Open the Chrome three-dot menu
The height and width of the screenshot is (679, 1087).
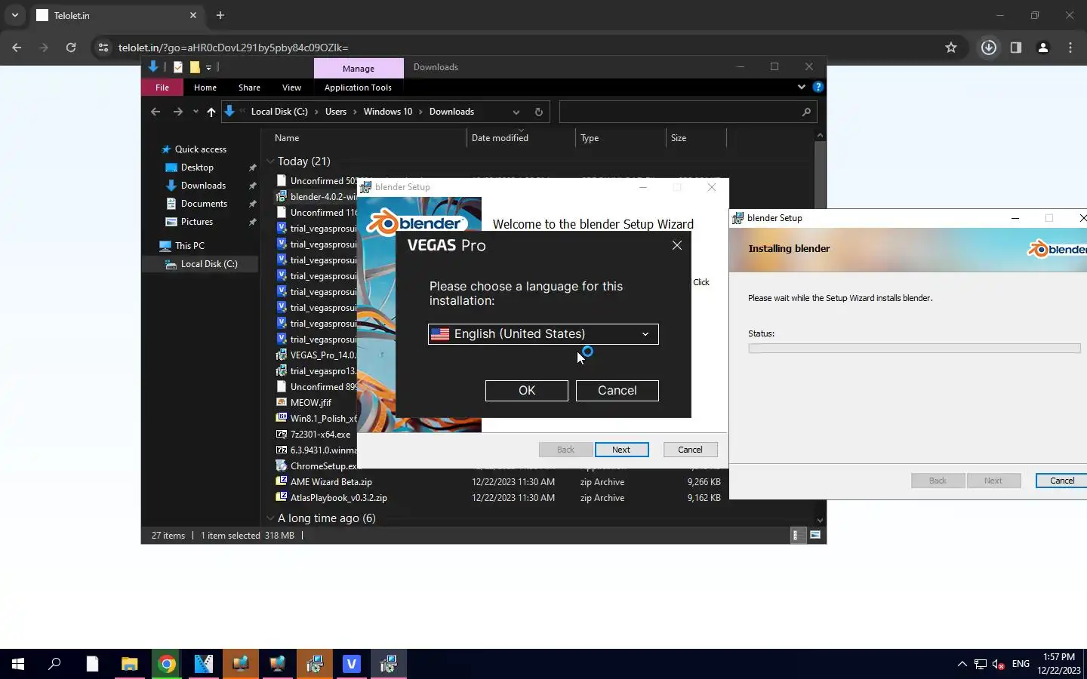coord(1070,48)
